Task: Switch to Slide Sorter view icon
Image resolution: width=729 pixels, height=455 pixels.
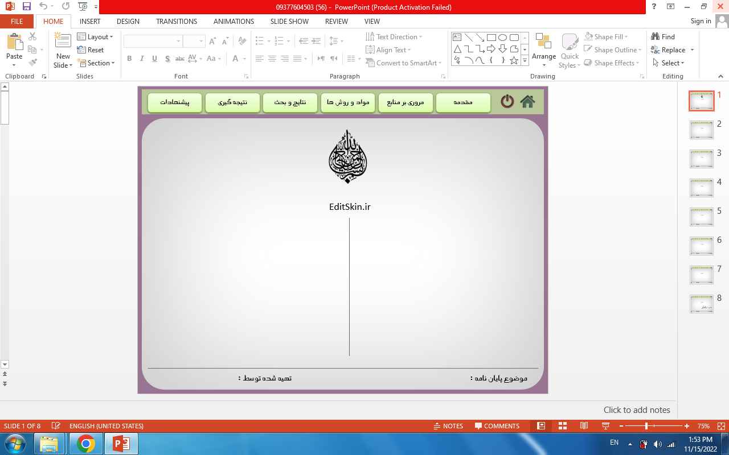Action: click(562, 426)
